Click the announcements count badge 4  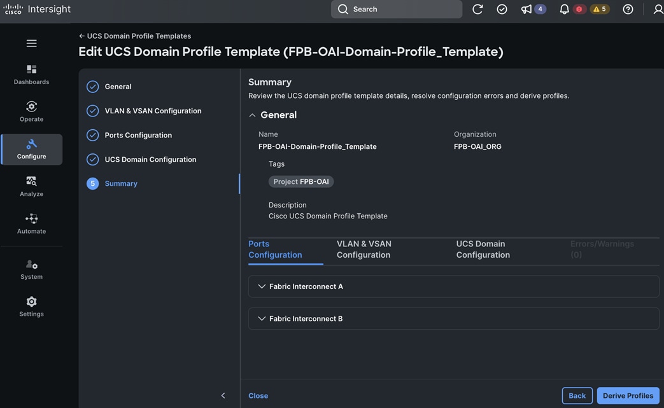pos(540,10)
